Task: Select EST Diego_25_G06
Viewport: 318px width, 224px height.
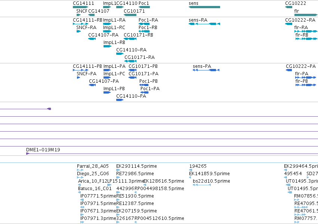Action: (x=80, y=177)
